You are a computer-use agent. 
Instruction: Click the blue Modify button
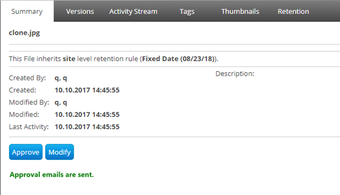coord(59,152)
